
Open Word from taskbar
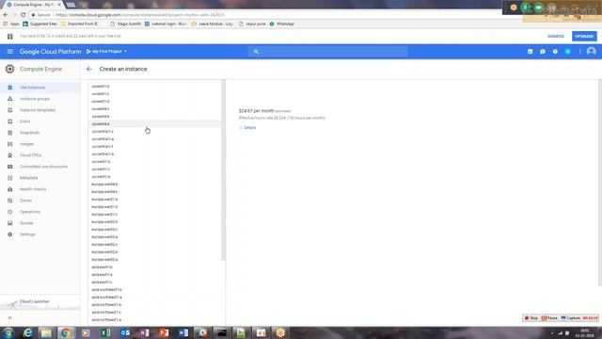click(183, 332)
